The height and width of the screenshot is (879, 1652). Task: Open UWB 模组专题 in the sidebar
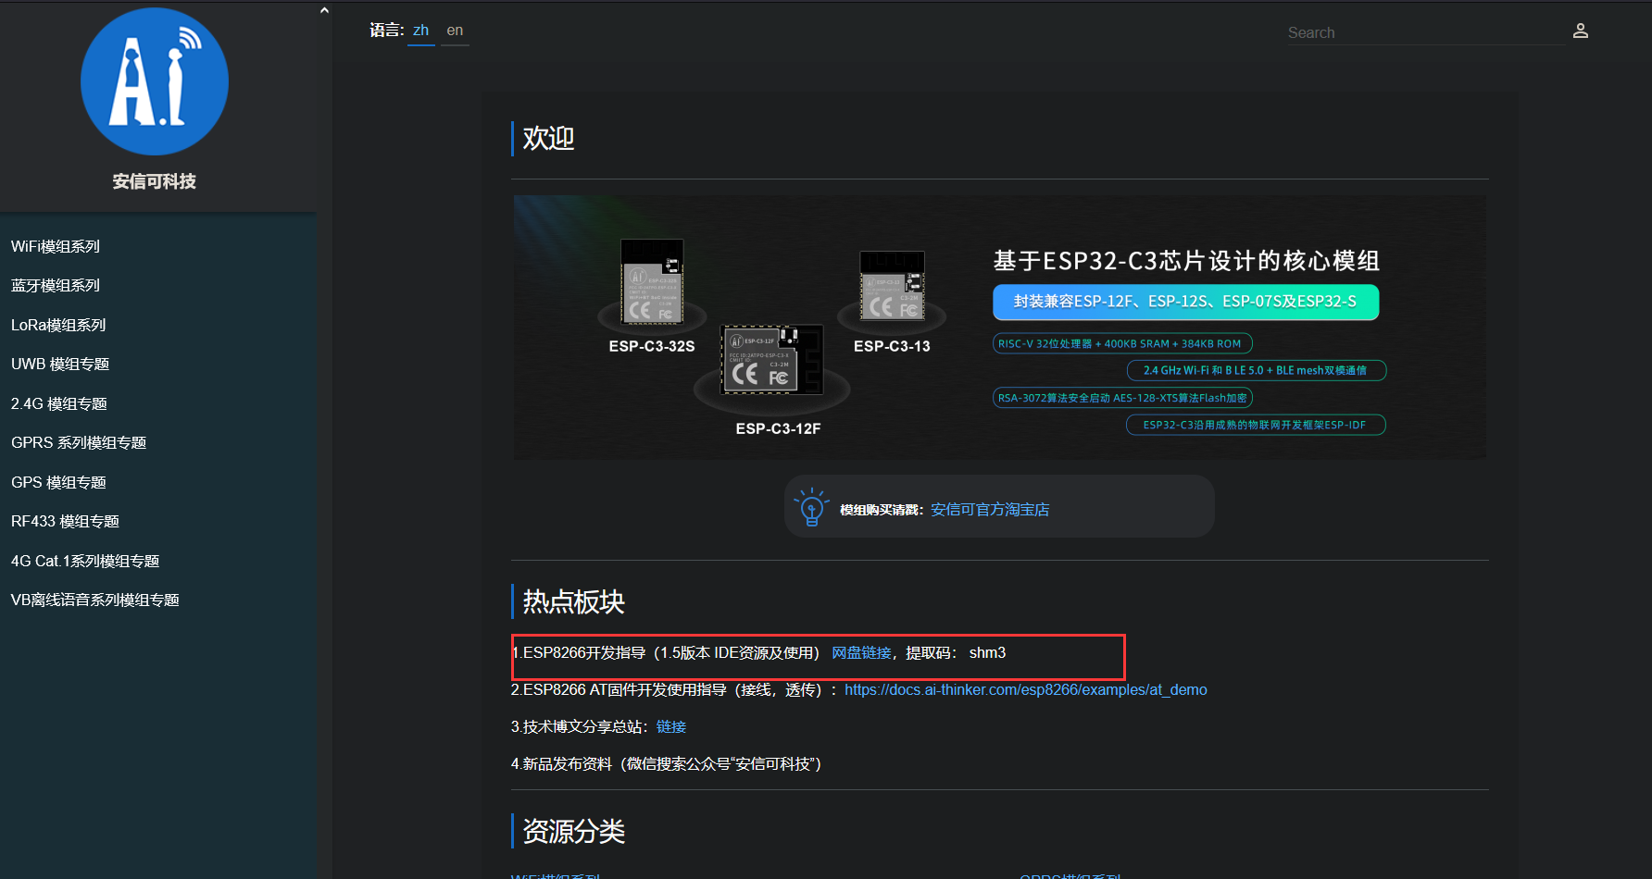[x=60, y=364]
